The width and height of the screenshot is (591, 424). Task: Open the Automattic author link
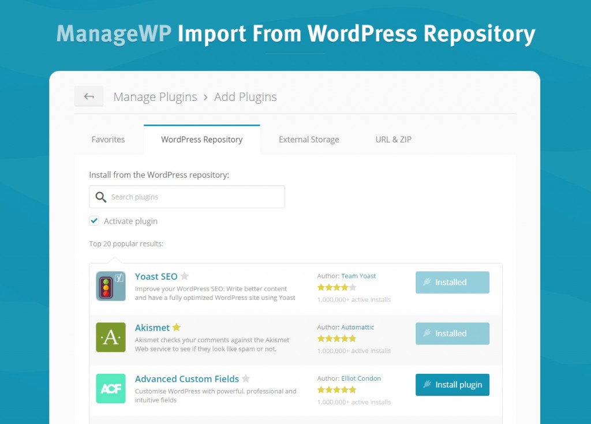click(358, 327)
